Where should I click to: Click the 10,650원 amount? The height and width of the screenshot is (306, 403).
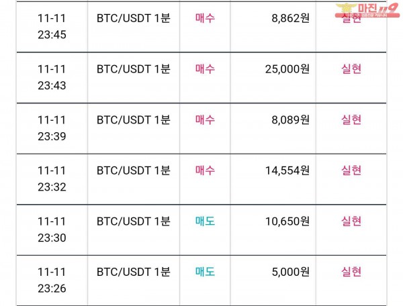[287, 221]
